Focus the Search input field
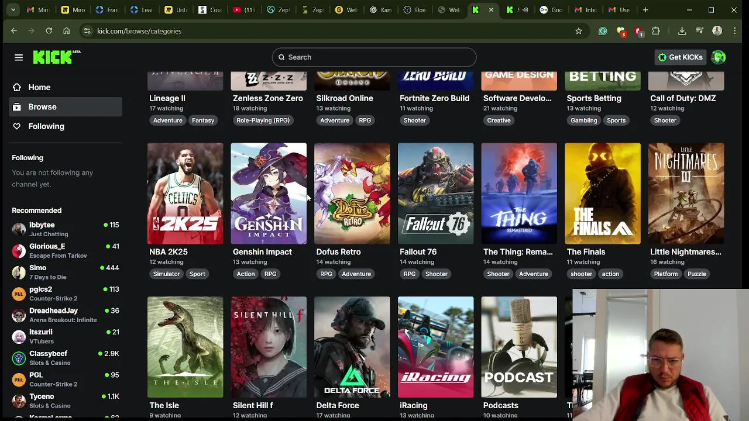Image resolution: width=749 pixels, height=421 pixels. (374, 57)
